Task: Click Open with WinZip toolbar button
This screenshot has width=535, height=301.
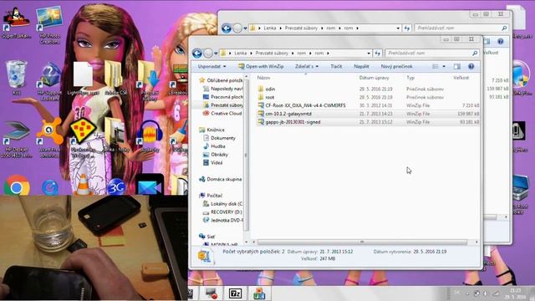Action: (x=261, y=67)
